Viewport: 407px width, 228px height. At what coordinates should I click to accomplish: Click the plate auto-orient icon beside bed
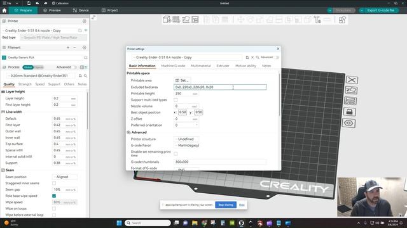(x=351, y=90)
